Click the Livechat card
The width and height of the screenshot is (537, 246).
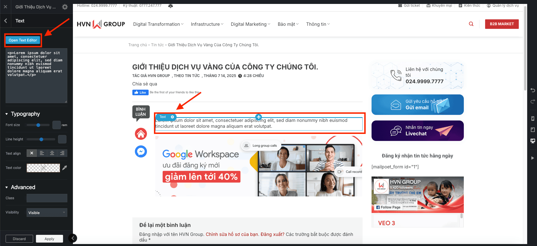(x=418, y=131)
